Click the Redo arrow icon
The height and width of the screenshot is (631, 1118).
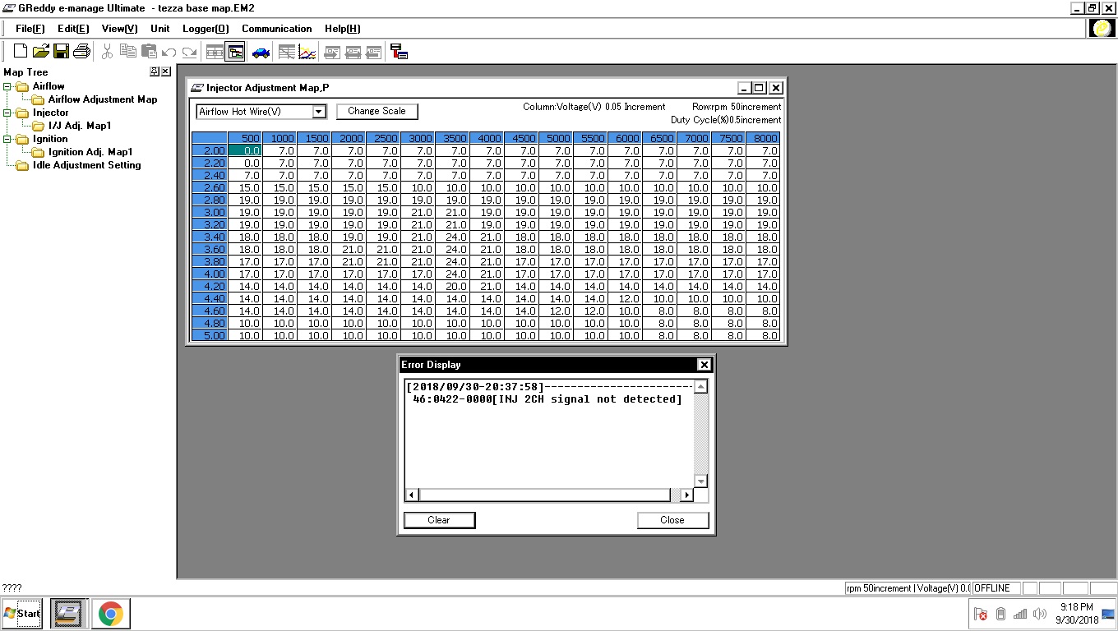click(189, 52)
